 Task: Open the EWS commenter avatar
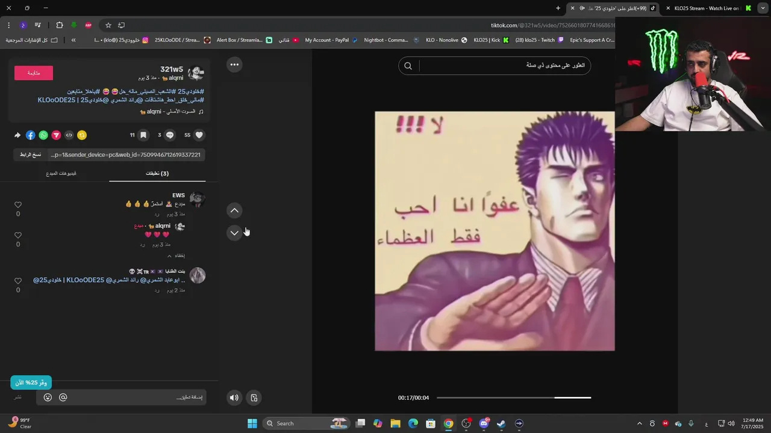pyautogui.click(x=198, y=200)
